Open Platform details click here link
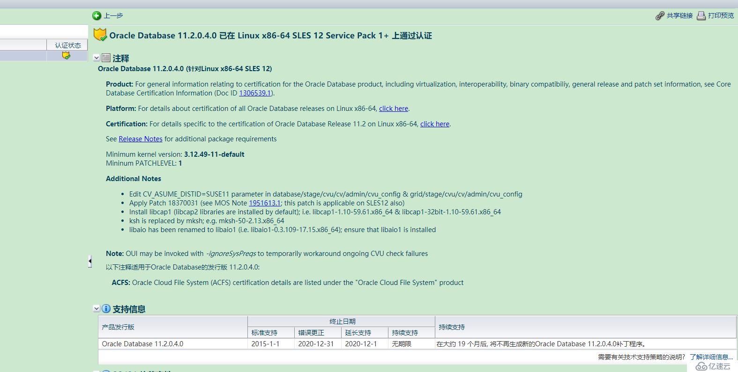The width and height of the screenshot is (738, 372). 394,109
